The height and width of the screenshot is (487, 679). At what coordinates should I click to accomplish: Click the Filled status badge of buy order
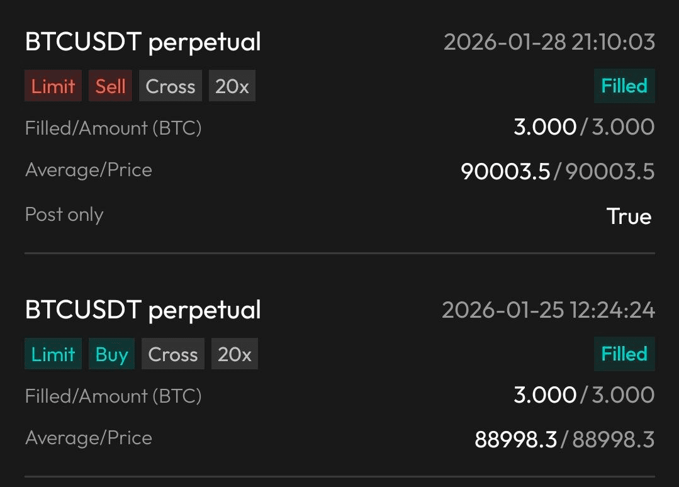624,354
